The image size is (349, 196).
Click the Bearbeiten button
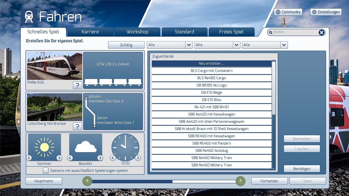coord(302,139)
